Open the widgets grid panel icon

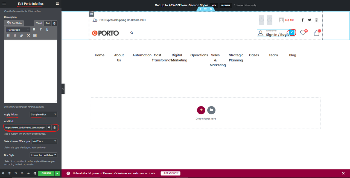(57, 4)
